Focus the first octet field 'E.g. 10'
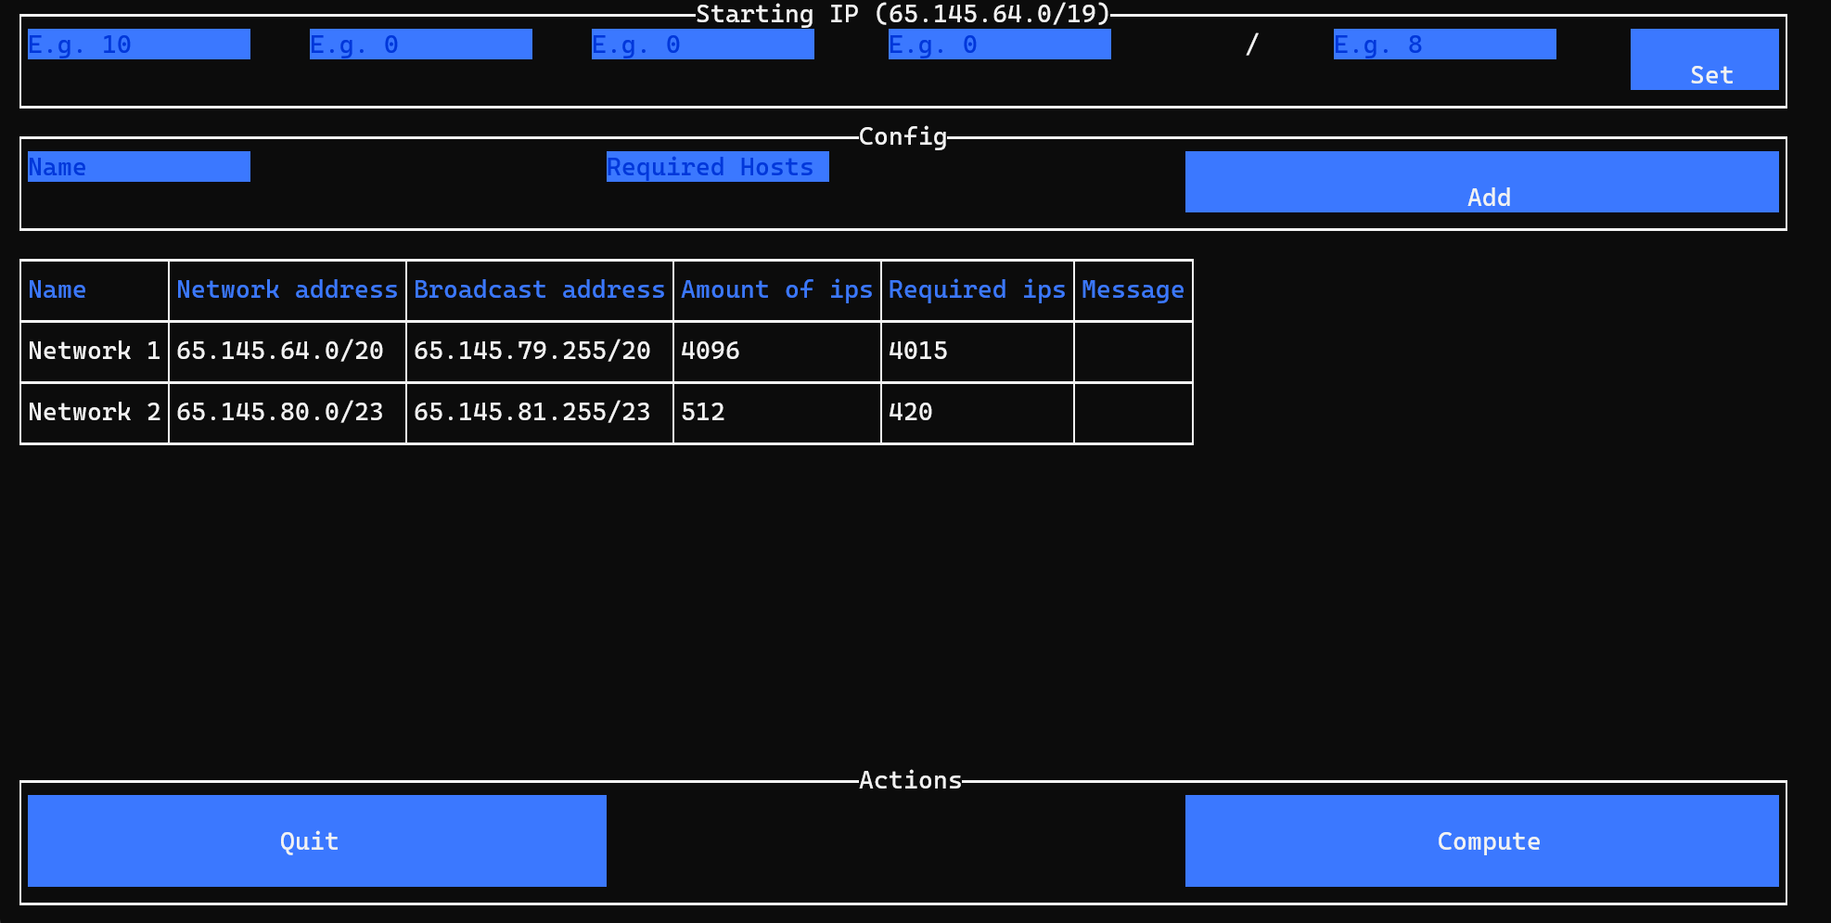 [138, 45]
